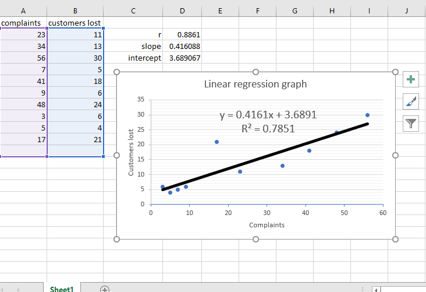Select the "Linear regression graph" chart title
Image resolution: width=426 pixels, height=292 pixels.
pyautogui.click(x=255, y=84)
